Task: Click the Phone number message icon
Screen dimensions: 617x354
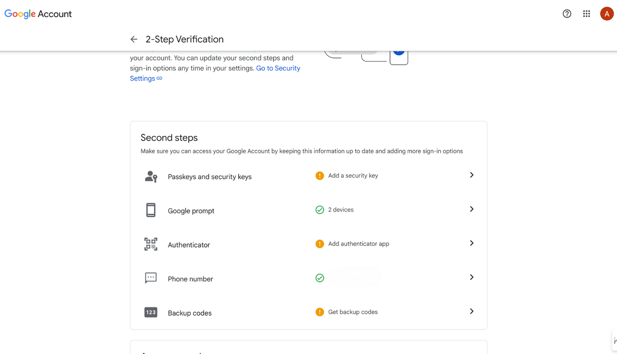Action: pyautogui.click(x=151, y=278)
